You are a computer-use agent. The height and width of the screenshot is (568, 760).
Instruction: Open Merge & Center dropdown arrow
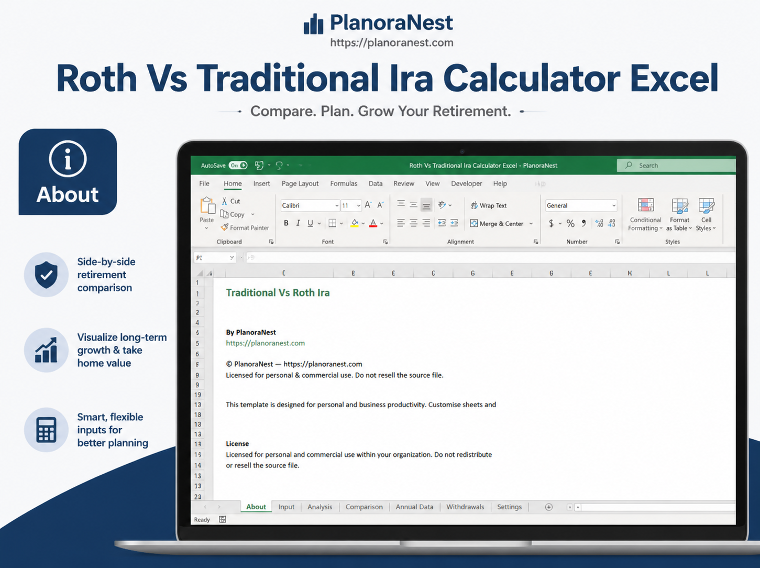point(531,224)
